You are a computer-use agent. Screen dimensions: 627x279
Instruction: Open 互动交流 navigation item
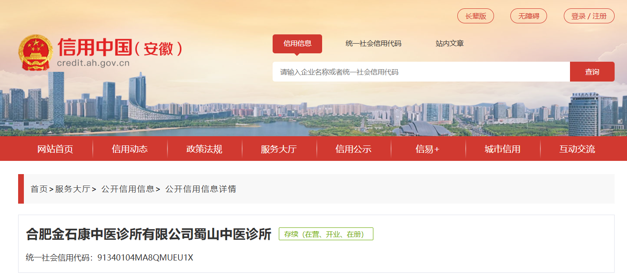[x=577, y=149]
